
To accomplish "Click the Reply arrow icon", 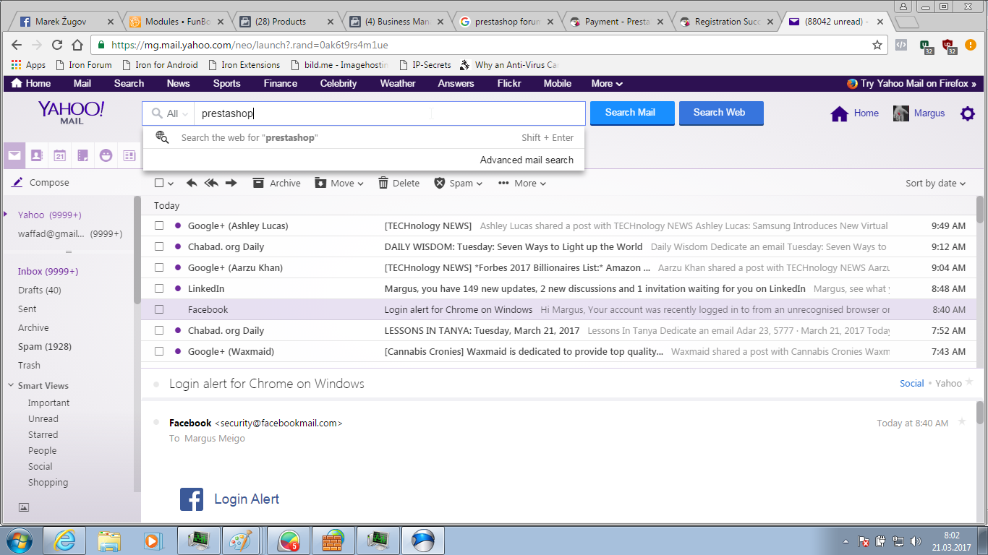I will (x=192, y=183).
